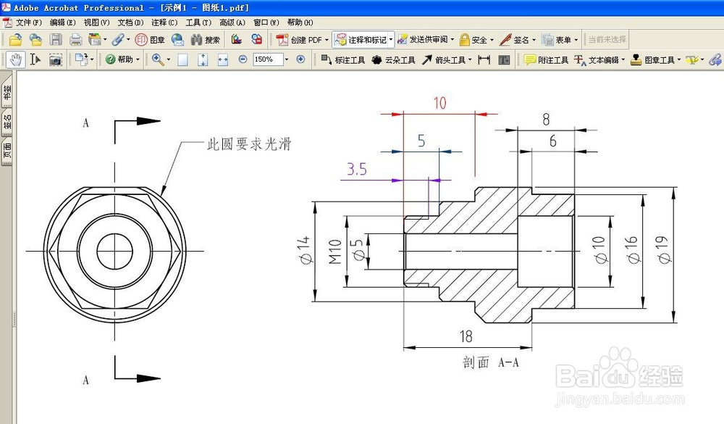Click the email globe envelope icon
The width and height of the screenshot is (724, 424).
(177, 40)
